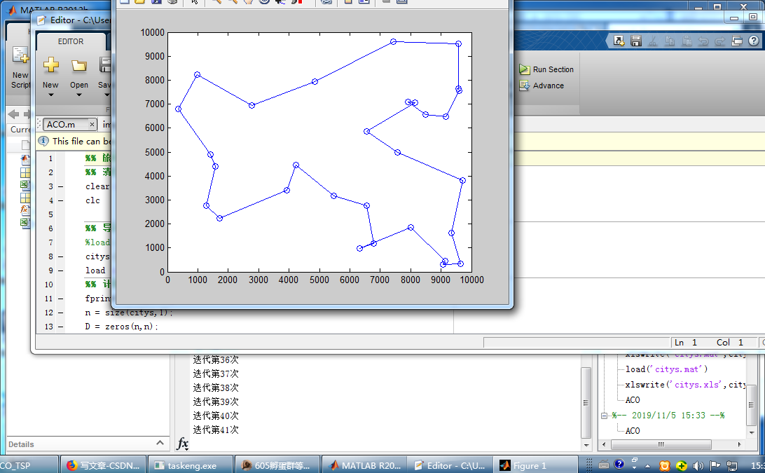
Task: Click the Run Section icon
Action: click(x=525, y=69)
